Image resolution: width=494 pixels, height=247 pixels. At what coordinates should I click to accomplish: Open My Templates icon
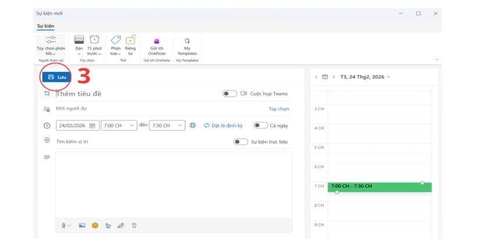[x=187, y=41]
